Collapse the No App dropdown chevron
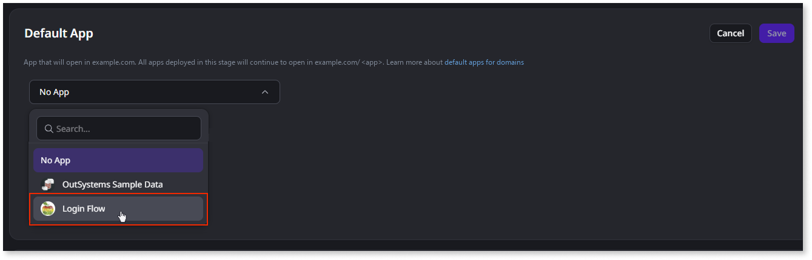This screenshot has width=812, height=260. 264,93
